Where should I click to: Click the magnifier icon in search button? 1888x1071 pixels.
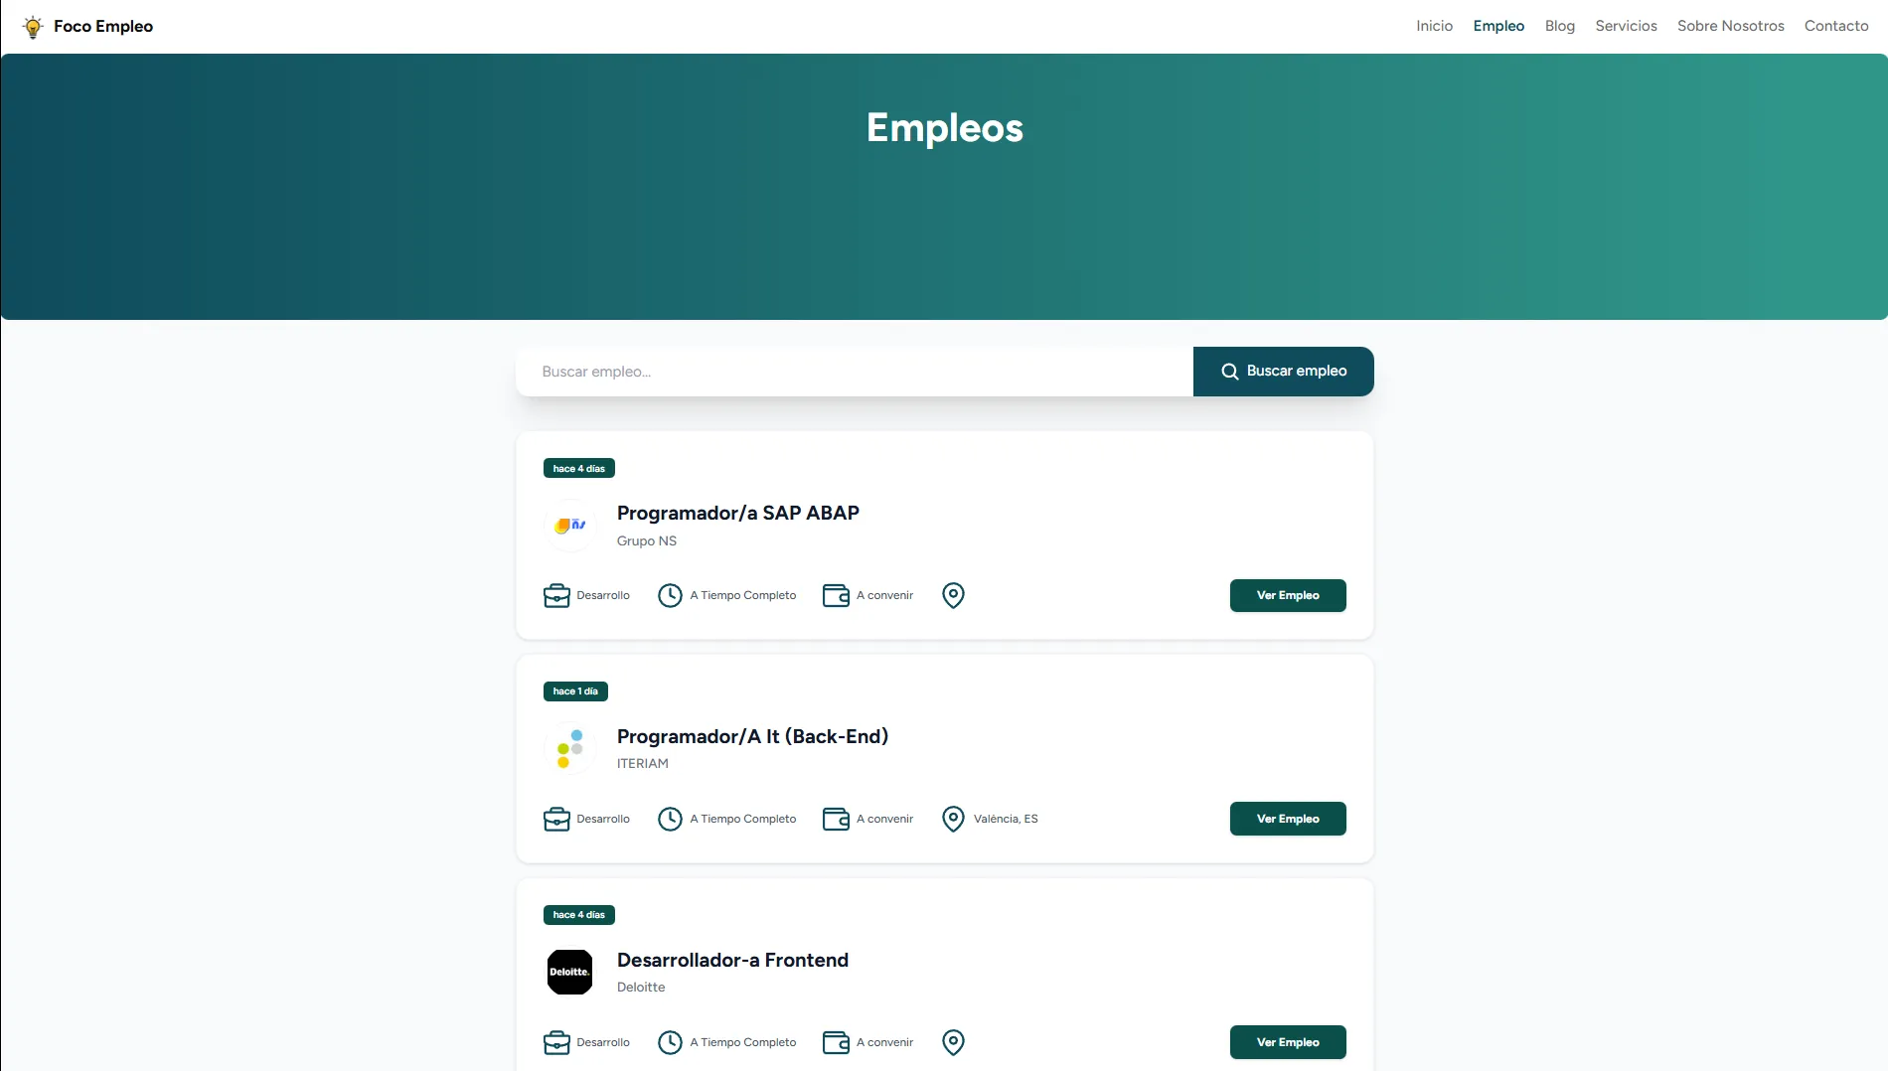click(1229, 372)
